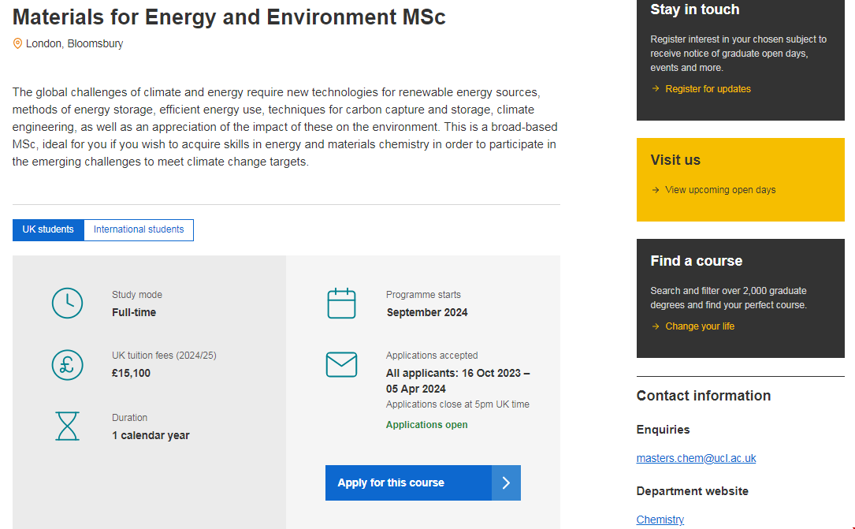855x529 pixels.
Task: Click the location pin icon beside London, Bloomsbury
Action: click(x=18, y=44)
